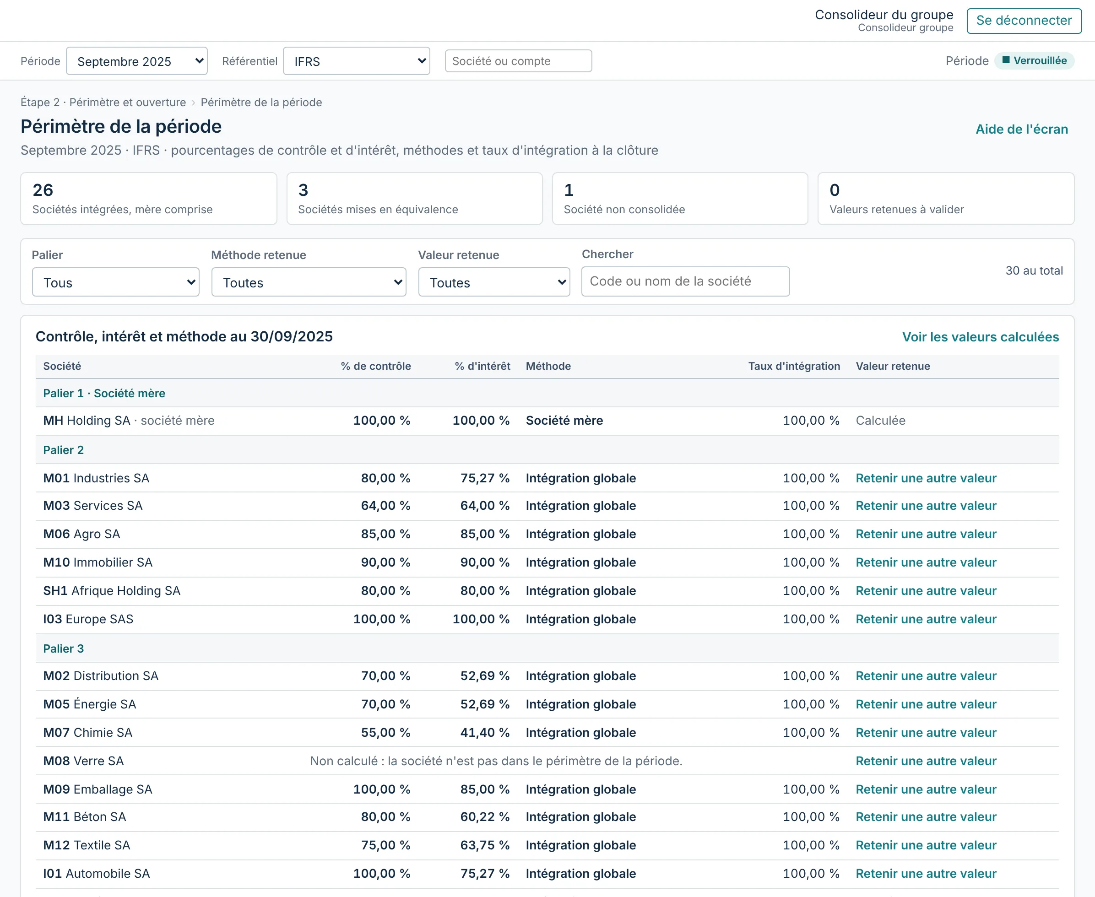This screenshot has width=1095, height=897.
Task: Click the 0 Valeurs retenues à valider card
Action: (946, 199)
